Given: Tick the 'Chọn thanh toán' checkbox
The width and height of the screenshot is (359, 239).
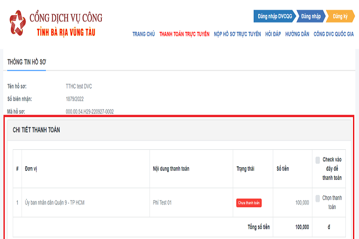Looking at the screenshot, I should [x=318, y=198].
